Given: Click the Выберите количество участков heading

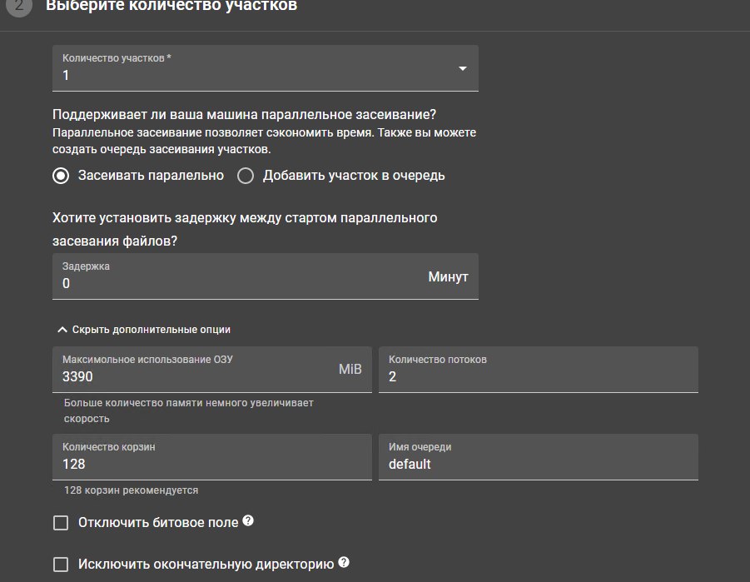Looking at the screenshot, I should coord(171,7).
